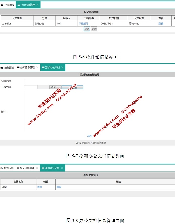Open 查看 link in the sdfsdfds row

pos(161,24)
